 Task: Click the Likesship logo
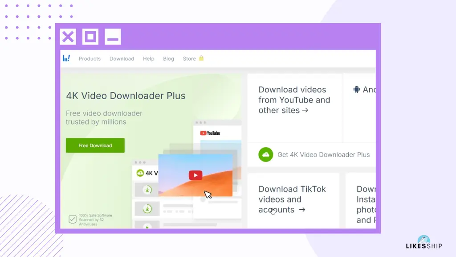tap(424, 242)
